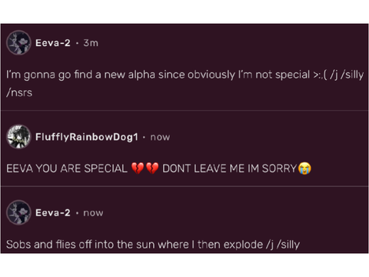Screen dimensions: 369x277
Task: Open FlufflyRainbowDog1's profile avatar
Action: (18, 137)
